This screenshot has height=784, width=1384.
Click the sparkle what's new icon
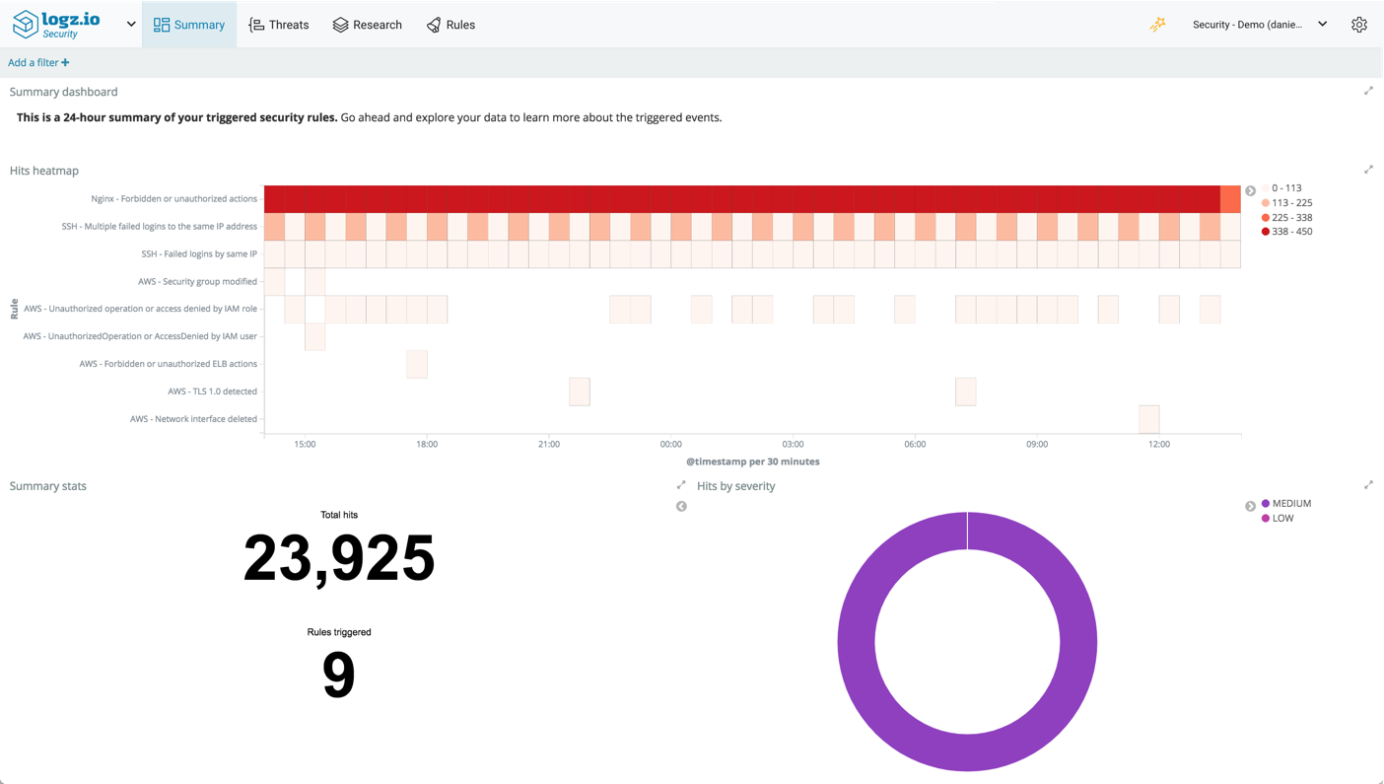coord(1158,25)
